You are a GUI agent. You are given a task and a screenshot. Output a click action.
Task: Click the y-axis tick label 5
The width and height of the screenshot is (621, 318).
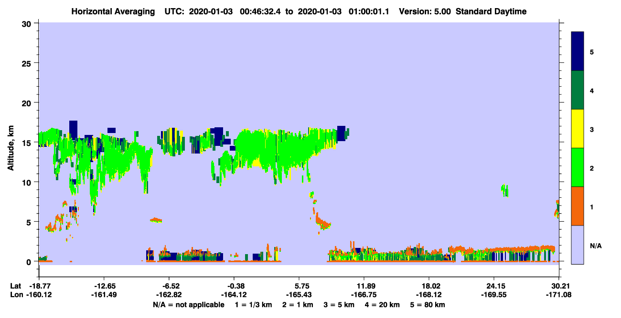[30, 222]
